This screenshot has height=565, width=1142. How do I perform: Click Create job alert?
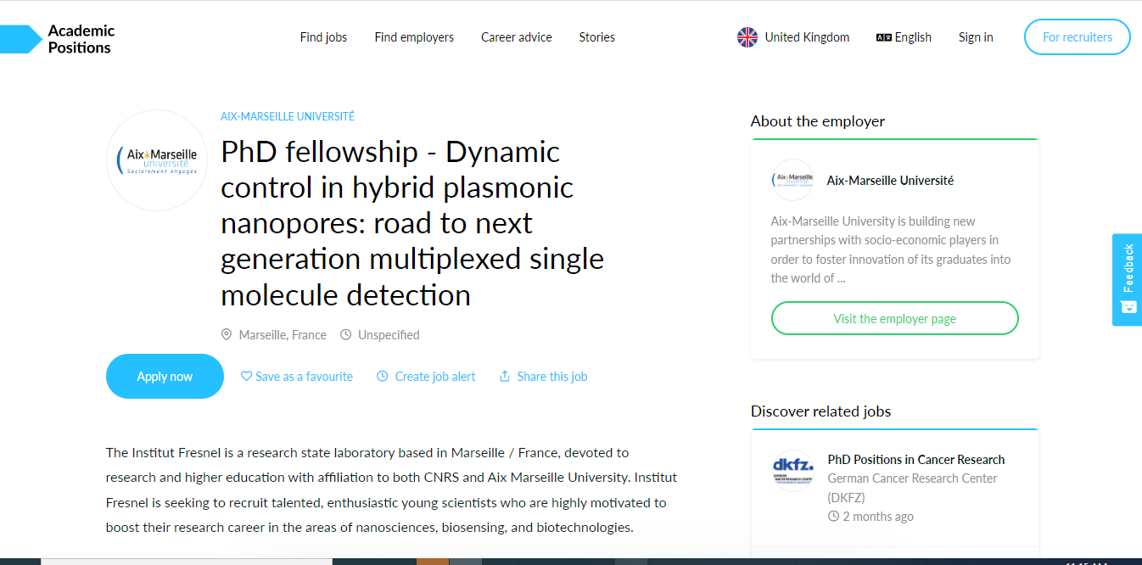[435, 377]
